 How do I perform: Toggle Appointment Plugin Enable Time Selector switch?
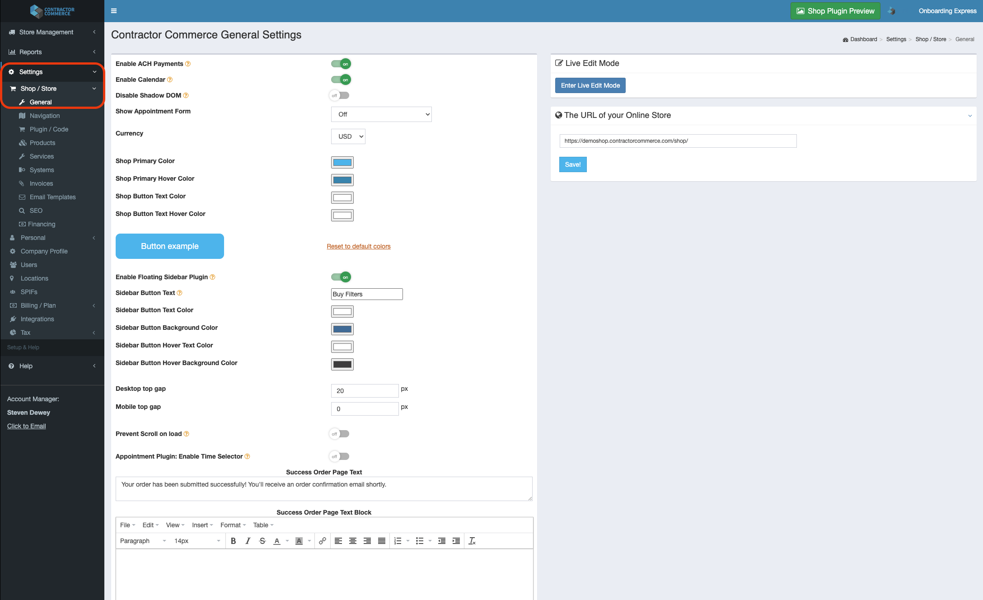click(339, 456)
